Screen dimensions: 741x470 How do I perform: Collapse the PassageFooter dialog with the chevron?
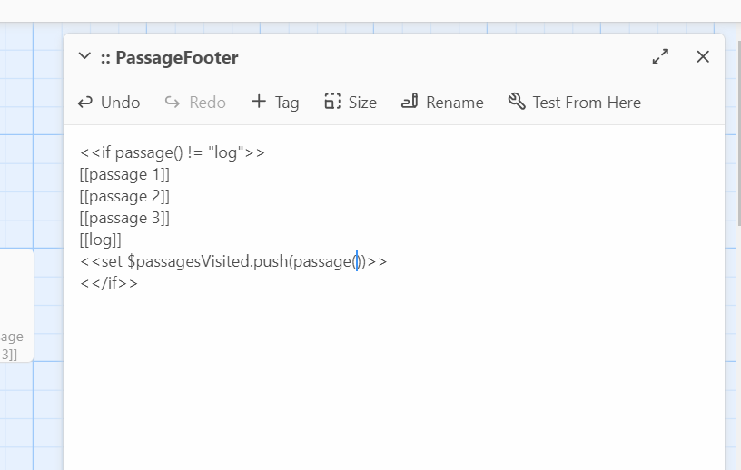84,56
